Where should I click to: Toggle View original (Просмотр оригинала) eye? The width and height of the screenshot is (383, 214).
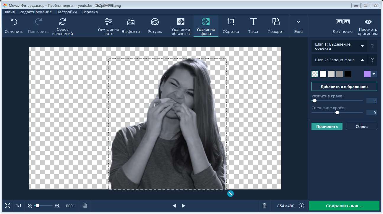368,22
